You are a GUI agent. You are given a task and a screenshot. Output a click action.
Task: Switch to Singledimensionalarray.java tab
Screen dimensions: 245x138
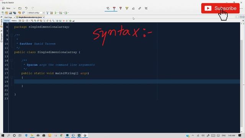30,17
